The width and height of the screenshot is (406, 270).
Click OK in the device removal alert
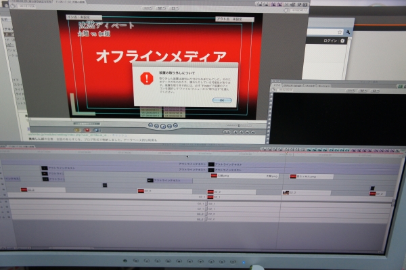point(222,100)
